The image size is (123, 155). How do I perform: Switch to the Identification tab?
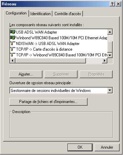[x=40, y=14]
